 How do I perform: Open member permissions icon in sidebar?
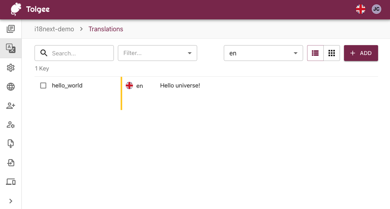(11, 125)
